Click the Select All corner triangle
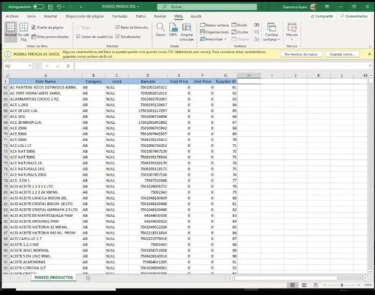Image resolution: width=375 pixels, height=295 pixels. click(x=6, y=76)
